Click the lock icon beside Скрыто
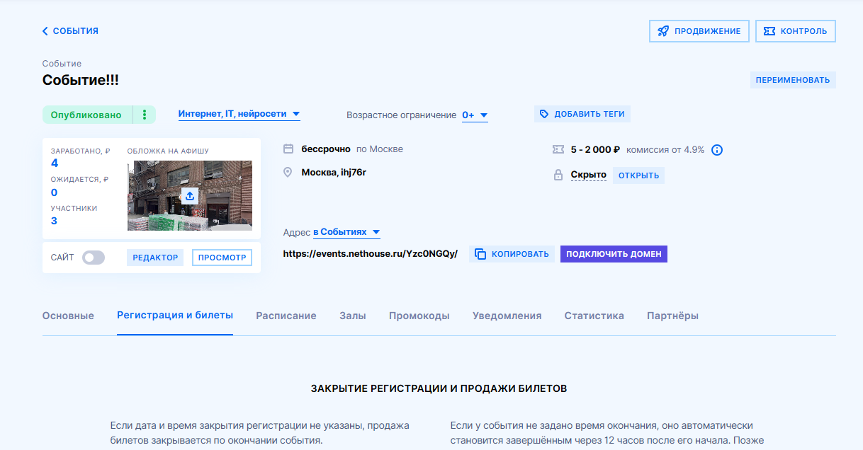Screen dimensions: 863x450 coord(558,175)
